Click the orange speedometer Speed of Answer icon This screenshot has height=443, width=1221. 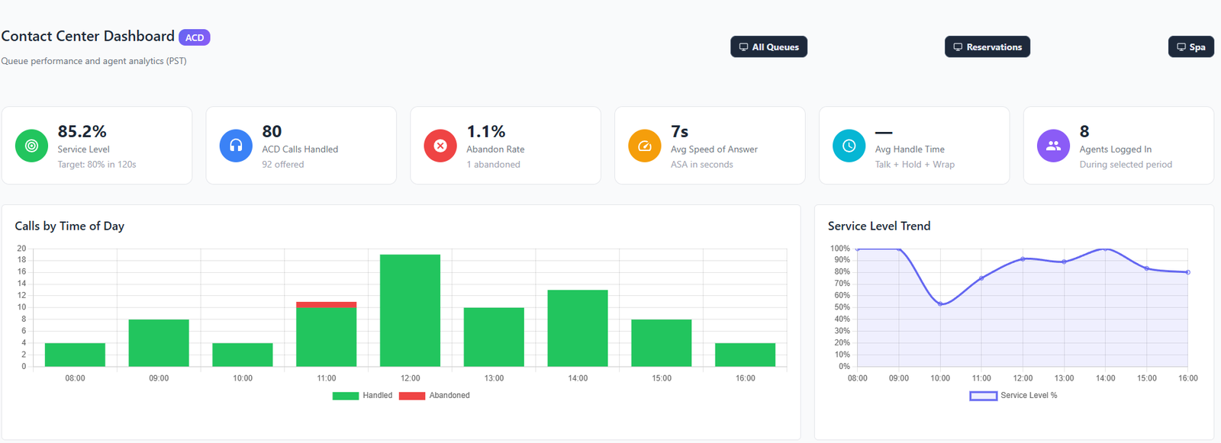tap(645, 146)
